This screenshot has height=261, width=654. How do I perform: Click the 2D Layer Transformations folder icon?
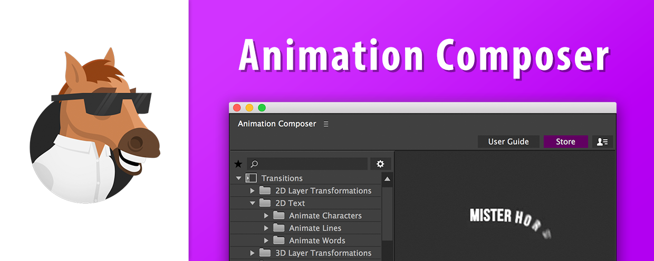(x=265, y=190)
